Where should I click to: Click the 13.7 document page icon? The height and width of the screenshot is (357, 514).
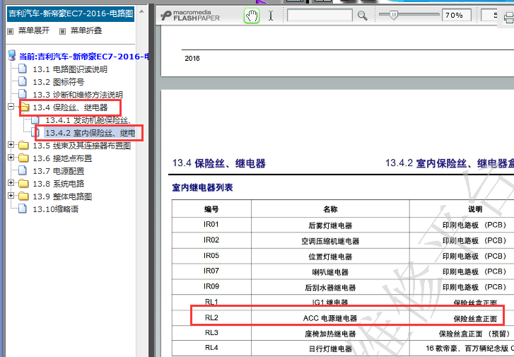click(x=23, y=170)
